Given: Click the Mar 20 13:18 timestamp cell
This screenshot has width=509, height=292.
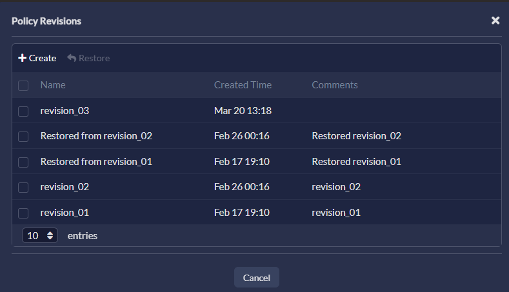Looking at the screenshot, I should click(x=243, y=111).
